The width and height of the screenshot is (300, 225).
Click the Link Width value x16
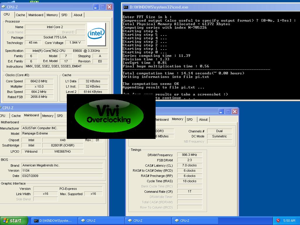point(45,194)
